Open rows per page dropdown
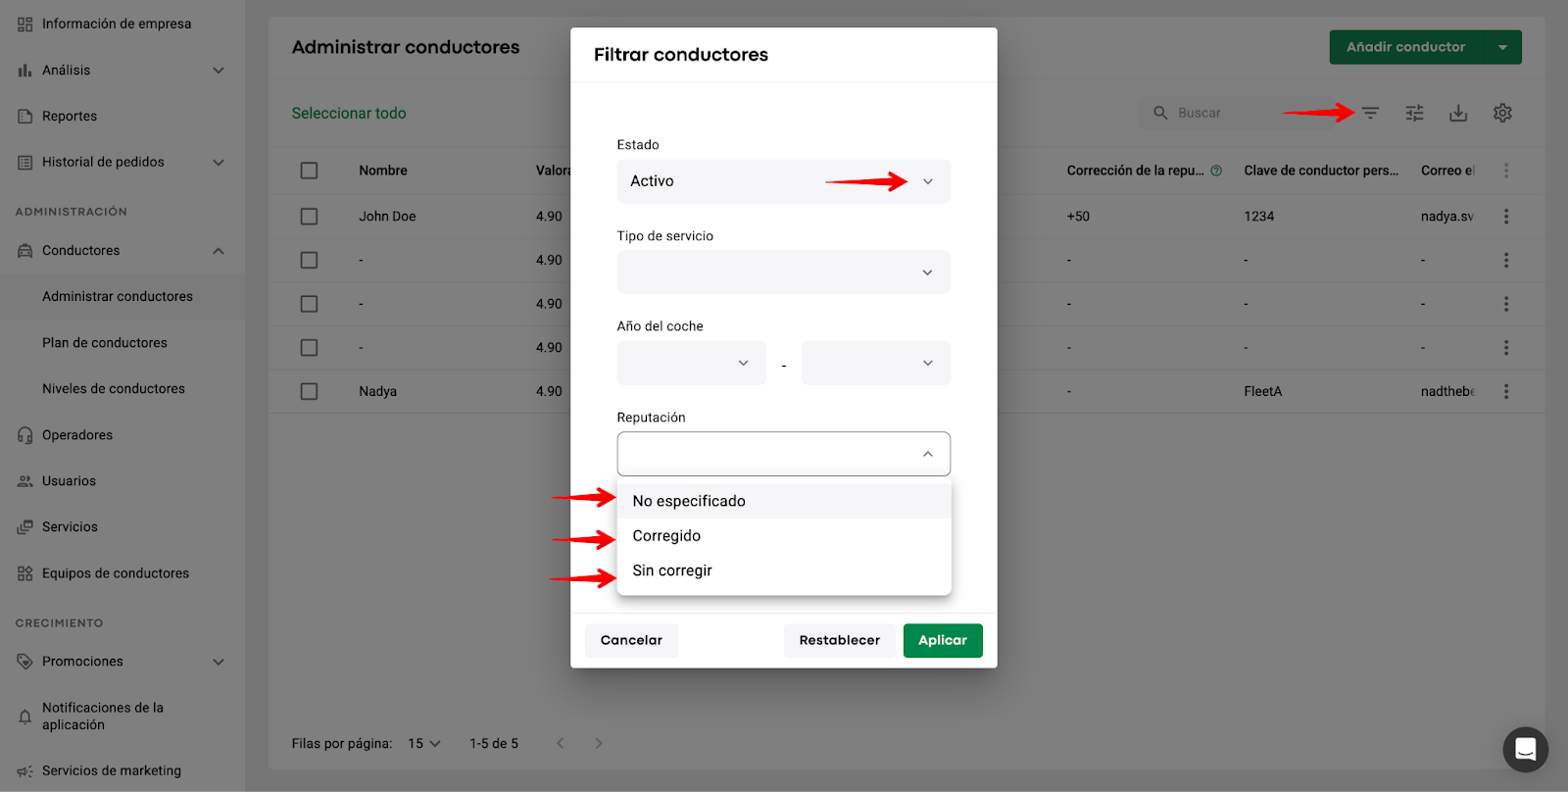The image size is (1568, 792). (424, 744)
